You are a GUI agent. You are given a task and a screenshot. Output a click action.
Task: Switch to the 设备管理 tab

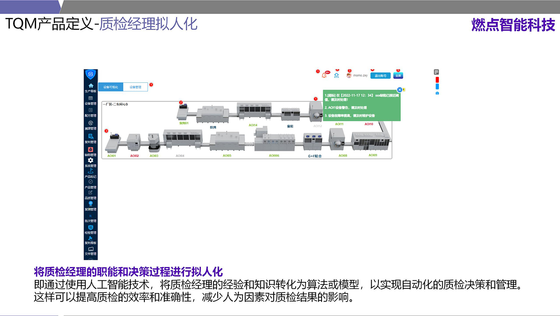click(135, 87)
